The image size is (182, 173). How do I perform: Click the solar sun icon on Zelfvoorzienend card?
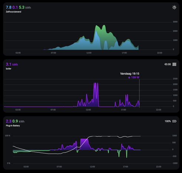click(174, 7)
